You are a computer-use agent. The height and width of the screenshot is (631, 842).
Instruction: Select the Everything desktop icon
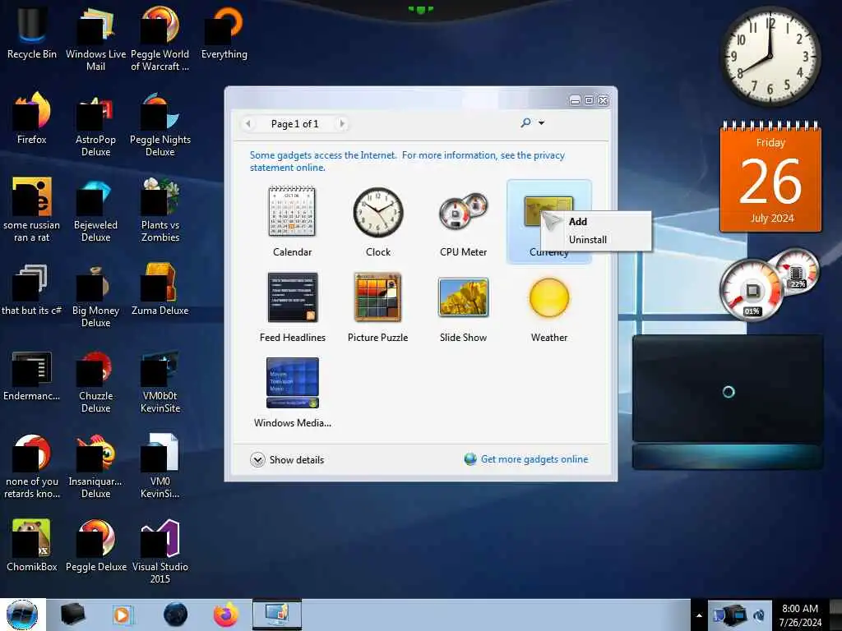[224, 33]
